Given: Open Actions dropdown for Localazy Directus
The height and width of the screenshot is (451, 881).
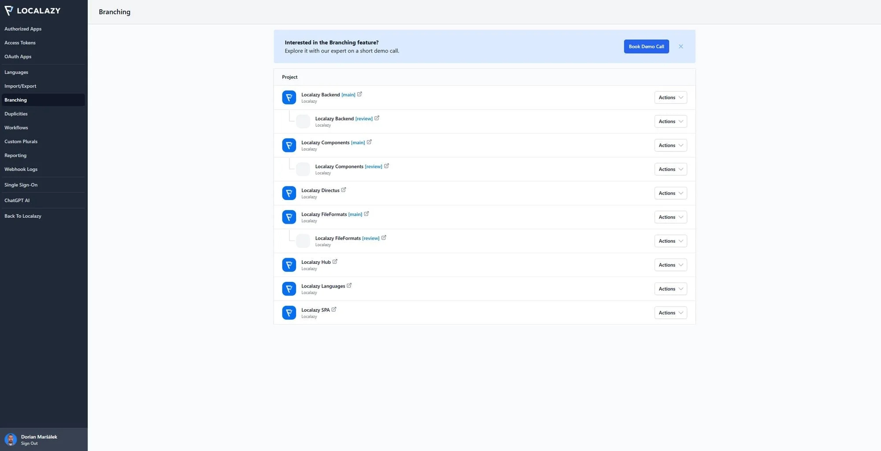Looking at the screenshot, I should [x=670, y=193].
